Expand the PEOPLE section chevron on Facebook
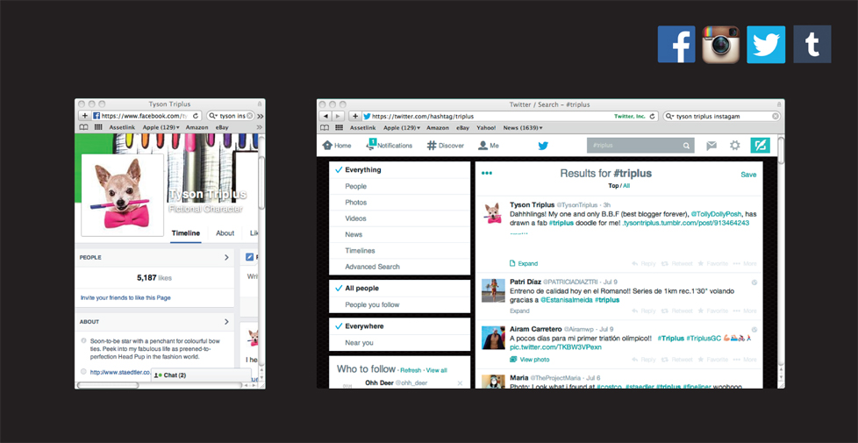The height and width of the screenshot is (443, 858). 226,258
